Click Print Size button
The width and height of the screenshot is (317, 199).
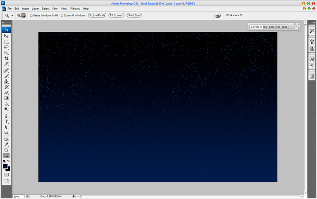(134, 15)
